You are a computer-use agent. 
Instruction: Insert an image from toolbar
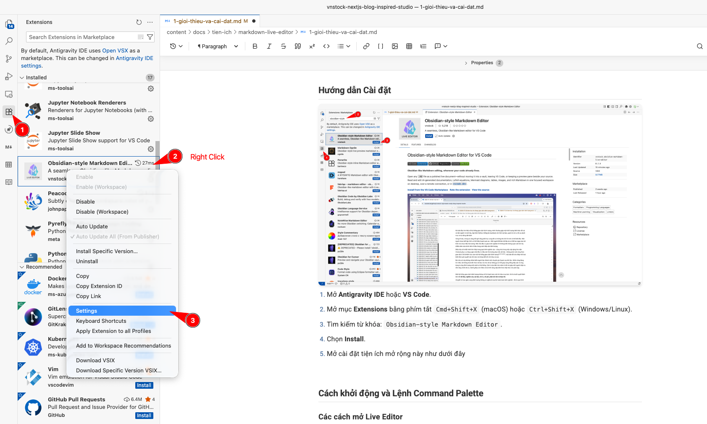(395, 46)
